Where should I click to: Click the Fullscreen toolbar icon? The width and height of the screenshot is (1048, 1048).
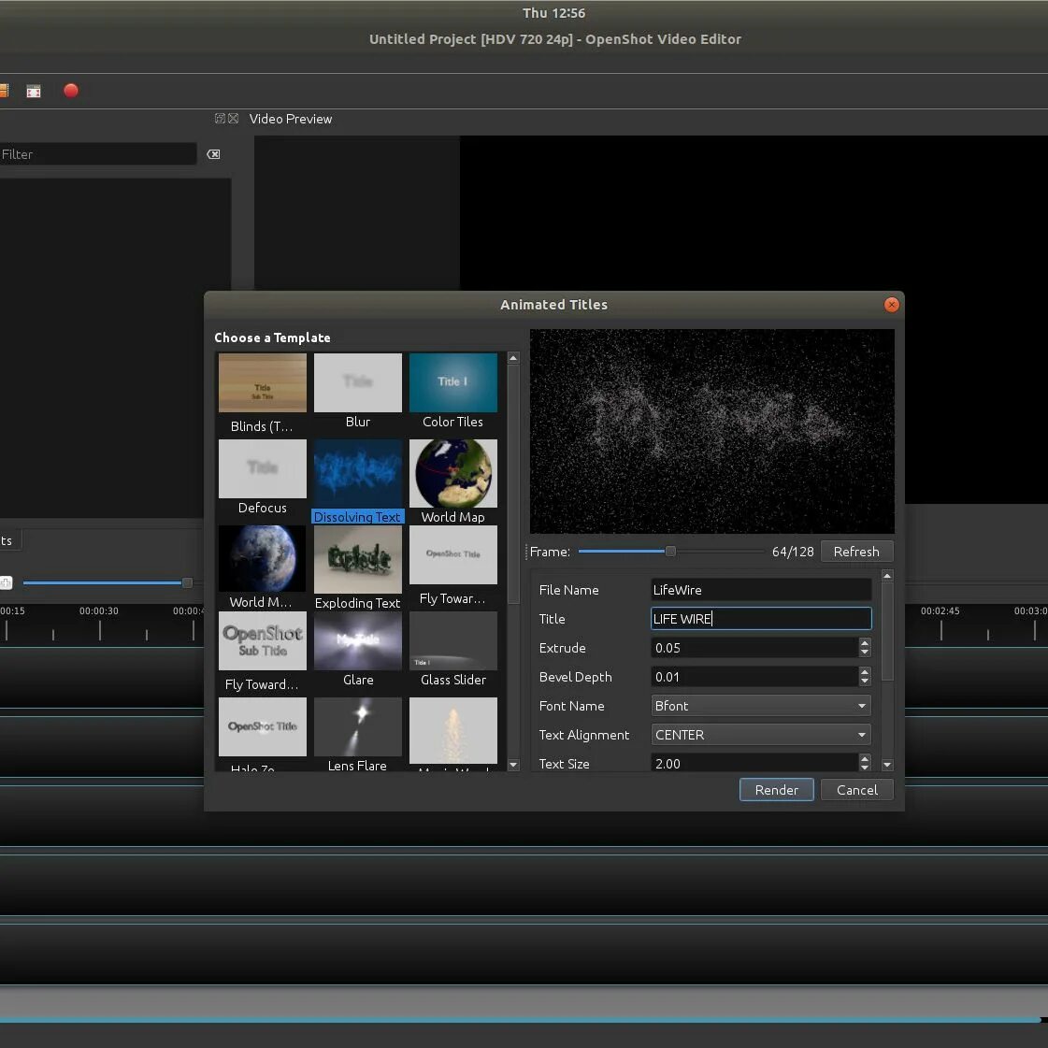tap(34, 91)
